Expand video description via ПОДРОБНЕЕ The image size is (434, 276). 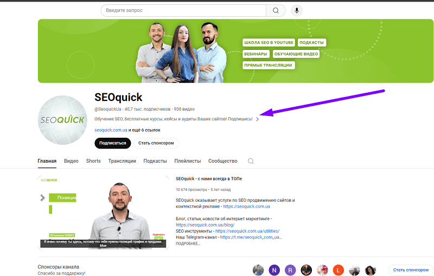(188, 243)
